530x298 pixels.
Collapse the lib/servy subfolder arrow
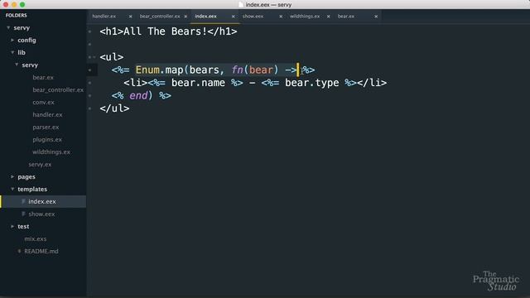coord(17,65)
